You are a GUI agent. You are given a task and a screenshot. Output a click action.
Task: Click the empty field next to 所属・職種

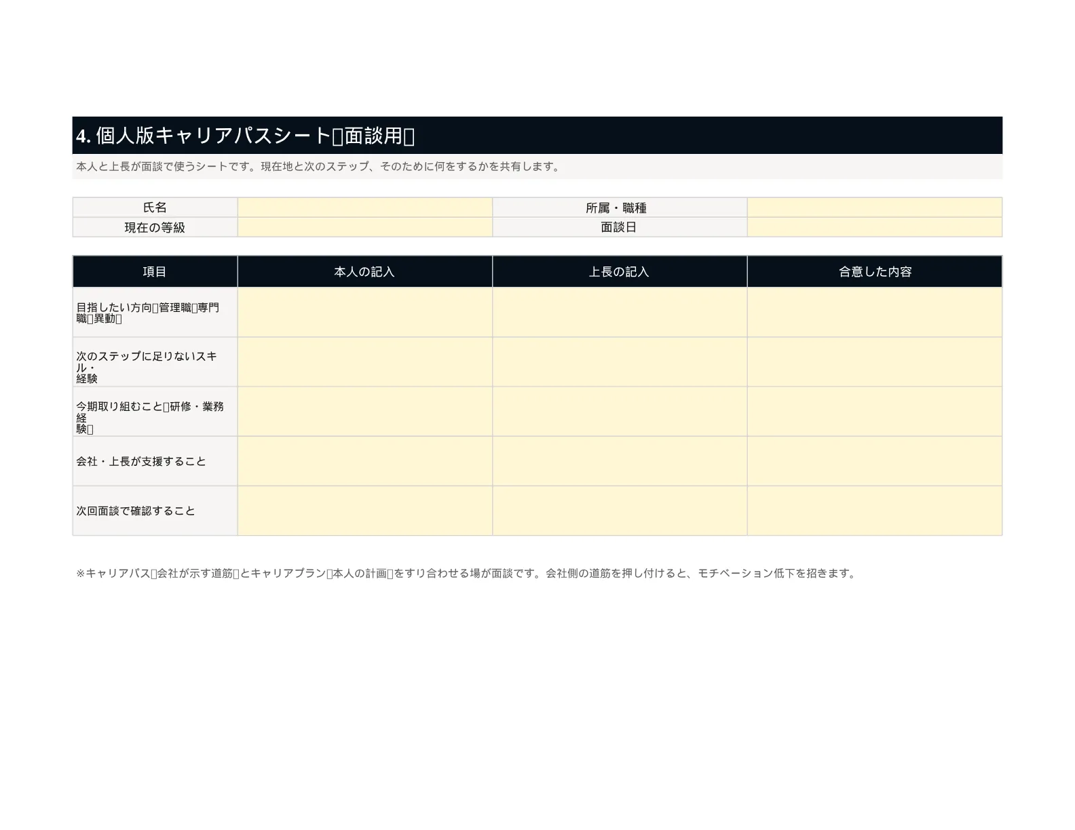click(875, 207)
